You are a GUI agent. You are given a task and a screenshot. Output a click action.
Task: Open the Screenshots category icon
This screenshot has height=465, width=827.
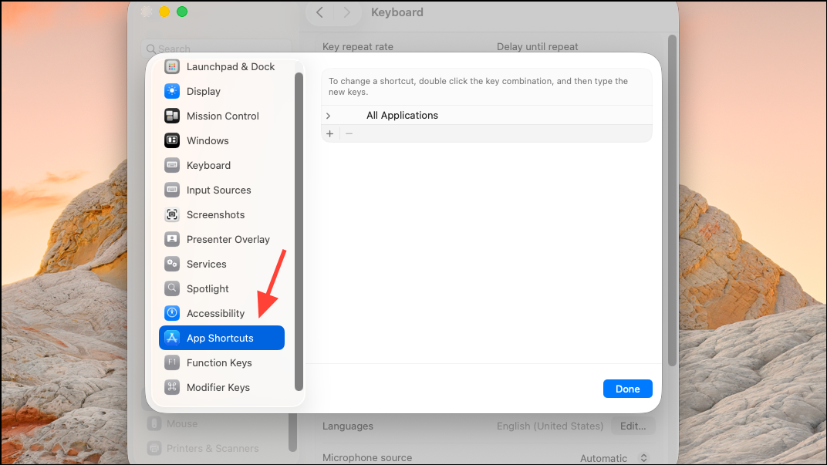(x=172, y=214)
